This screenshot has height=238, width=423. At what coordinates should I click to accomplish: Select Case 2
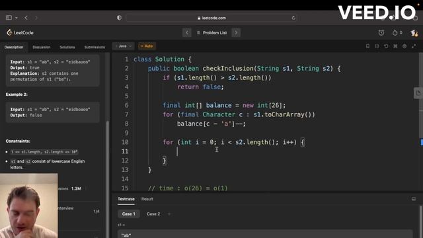[153, 214]
